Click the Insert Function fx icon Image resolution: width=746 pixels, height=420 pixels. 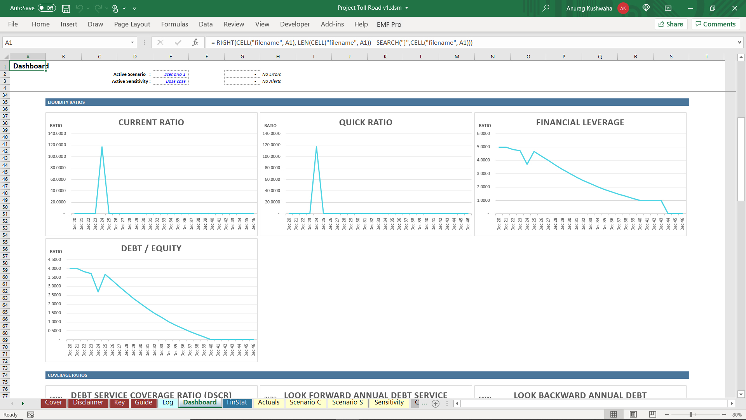click(x=195, y=42)
